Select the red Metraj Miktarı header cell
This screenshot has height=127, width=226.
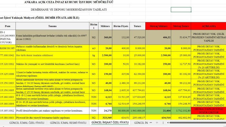[158, 26]
